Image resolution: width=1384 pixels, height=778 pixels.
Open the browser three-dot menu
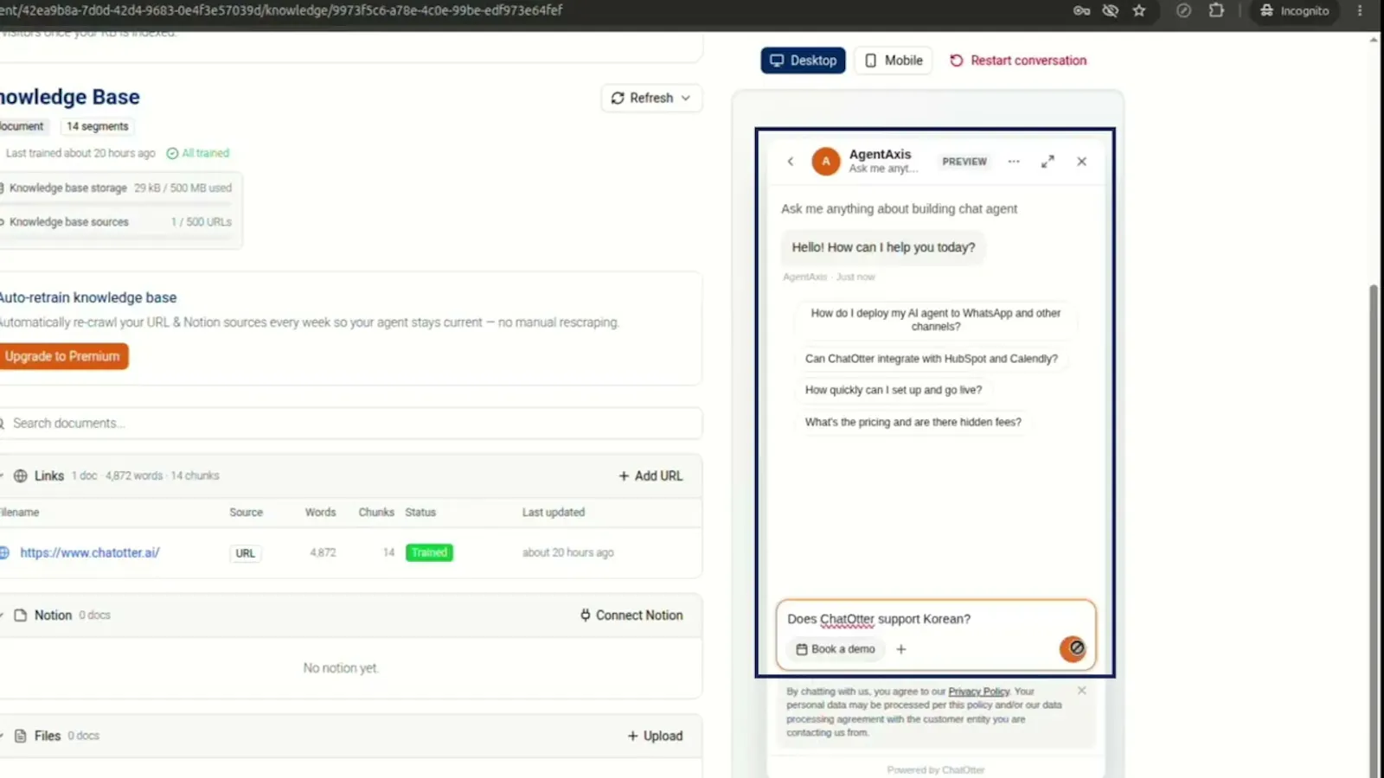[x=1360, y=10]
